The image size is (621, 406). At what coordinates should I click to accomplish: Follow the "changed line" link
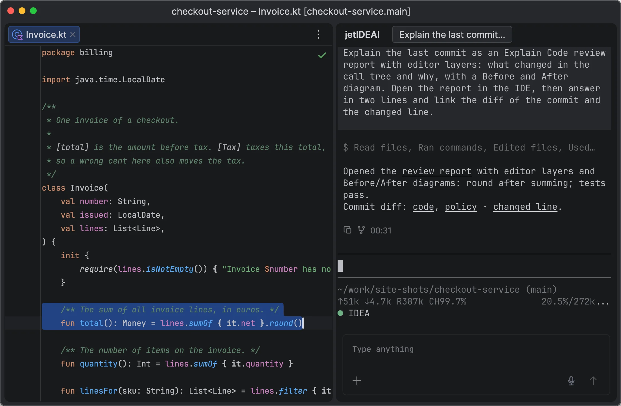click(525, 207)
